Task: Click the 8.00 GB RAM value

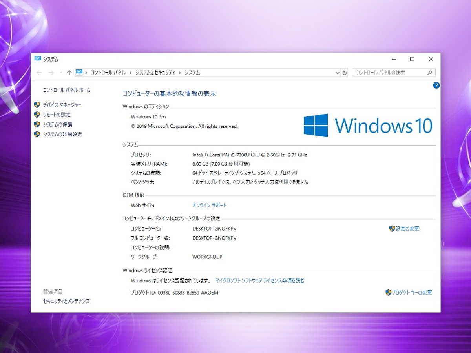Action: 221,164
